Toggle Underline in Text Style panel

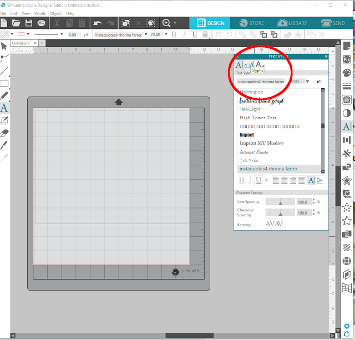258,180
